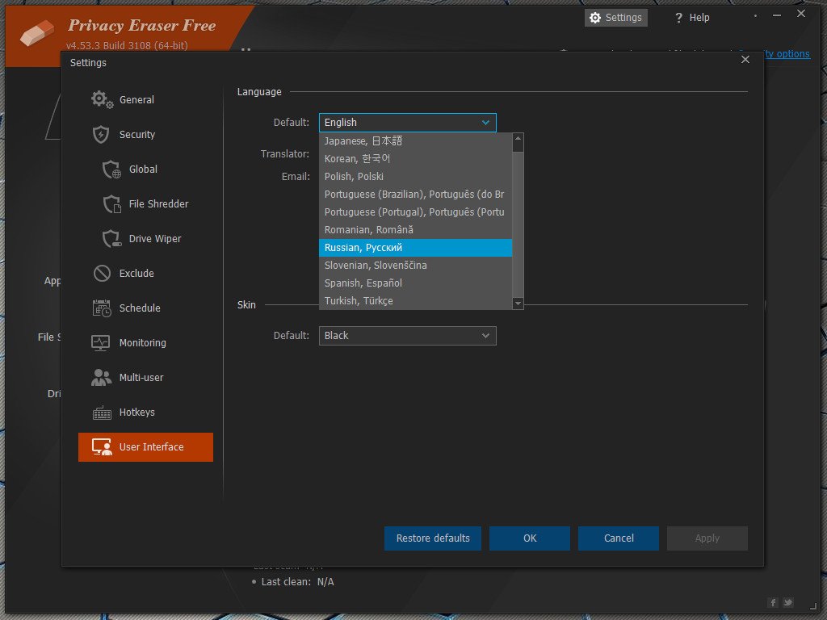
Task: Open the Help menu in title bar
Action: pyautogui.click(x=692, y=18)
